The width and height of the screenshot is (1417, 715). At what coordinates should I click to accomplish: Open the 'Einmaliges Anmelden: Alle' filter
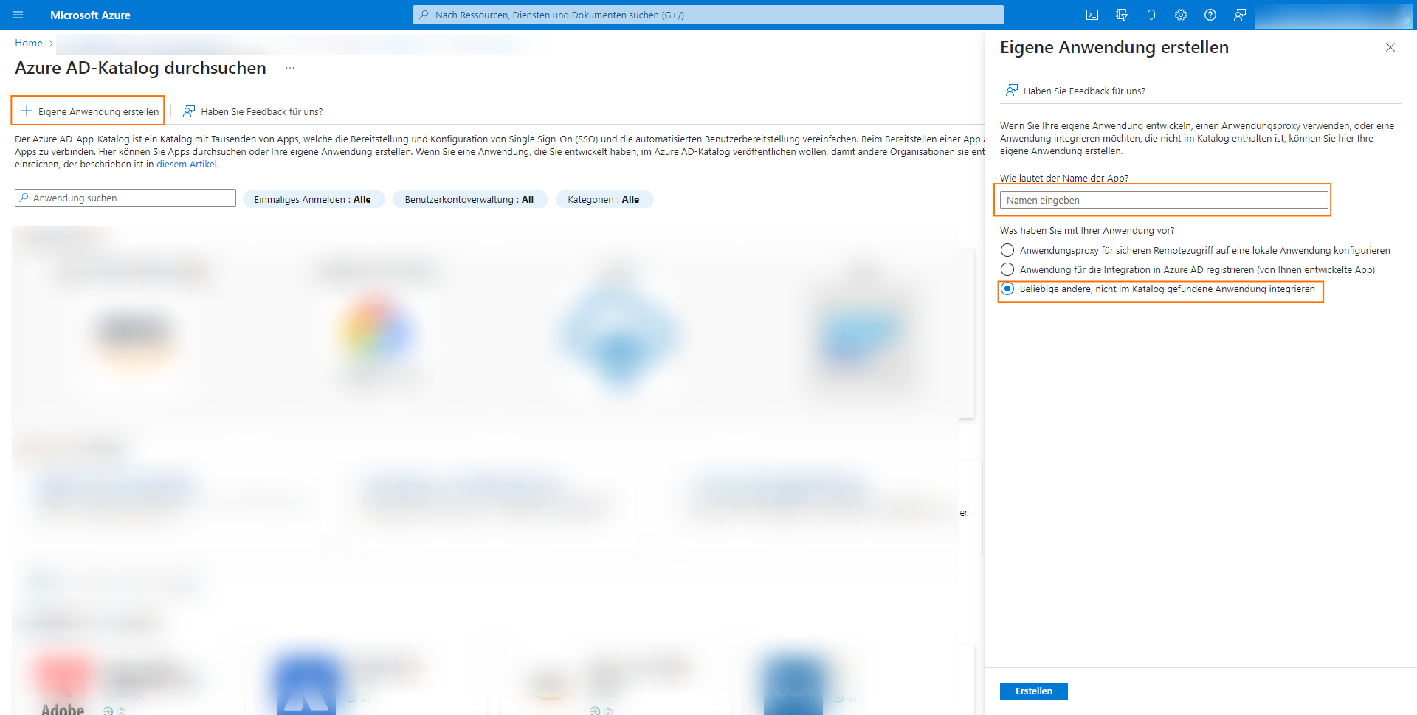(x=314, y=198)
